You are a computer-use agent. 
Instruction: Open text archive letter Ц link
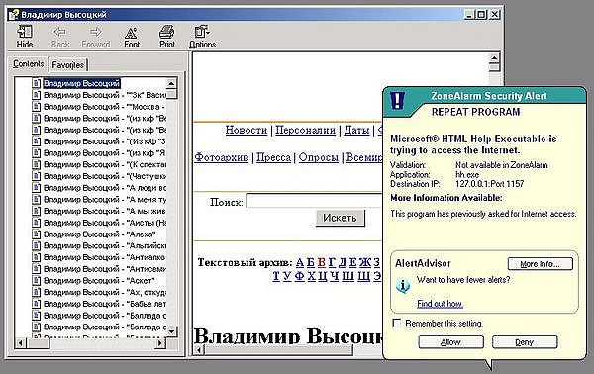tap(323, 276)
